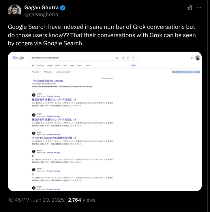The height and width of the screenshot is (212, 210).
Task: Click the Tools button in Google search
Action: click(x=134, y=66)
